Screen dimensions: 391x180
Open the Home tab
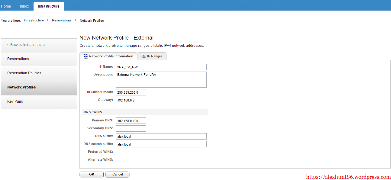pyautogui.click(x=6, y=6)
